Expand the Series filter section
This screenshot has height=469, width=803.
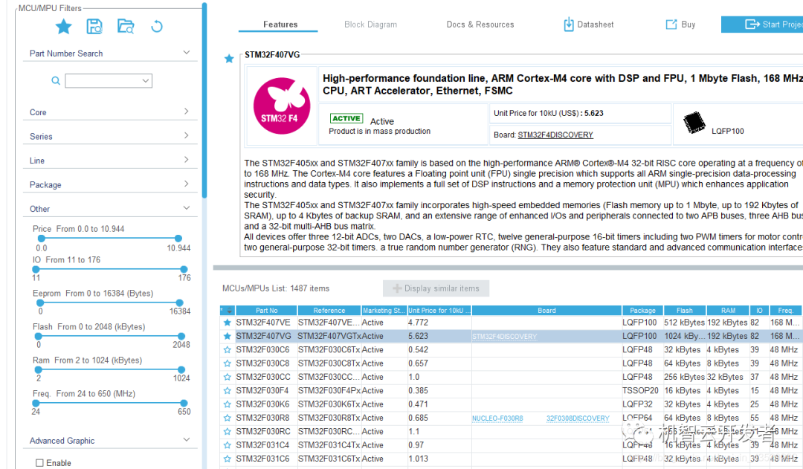coord(187,135)
